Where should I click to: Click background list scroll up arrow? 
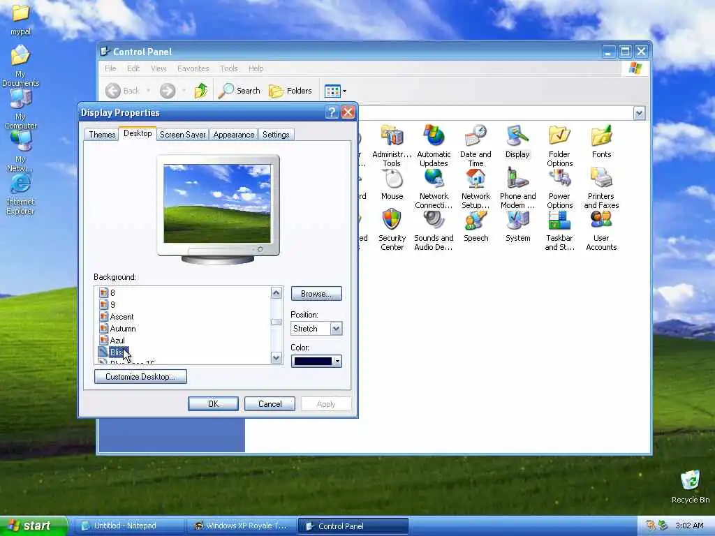(x=276, y=292)
